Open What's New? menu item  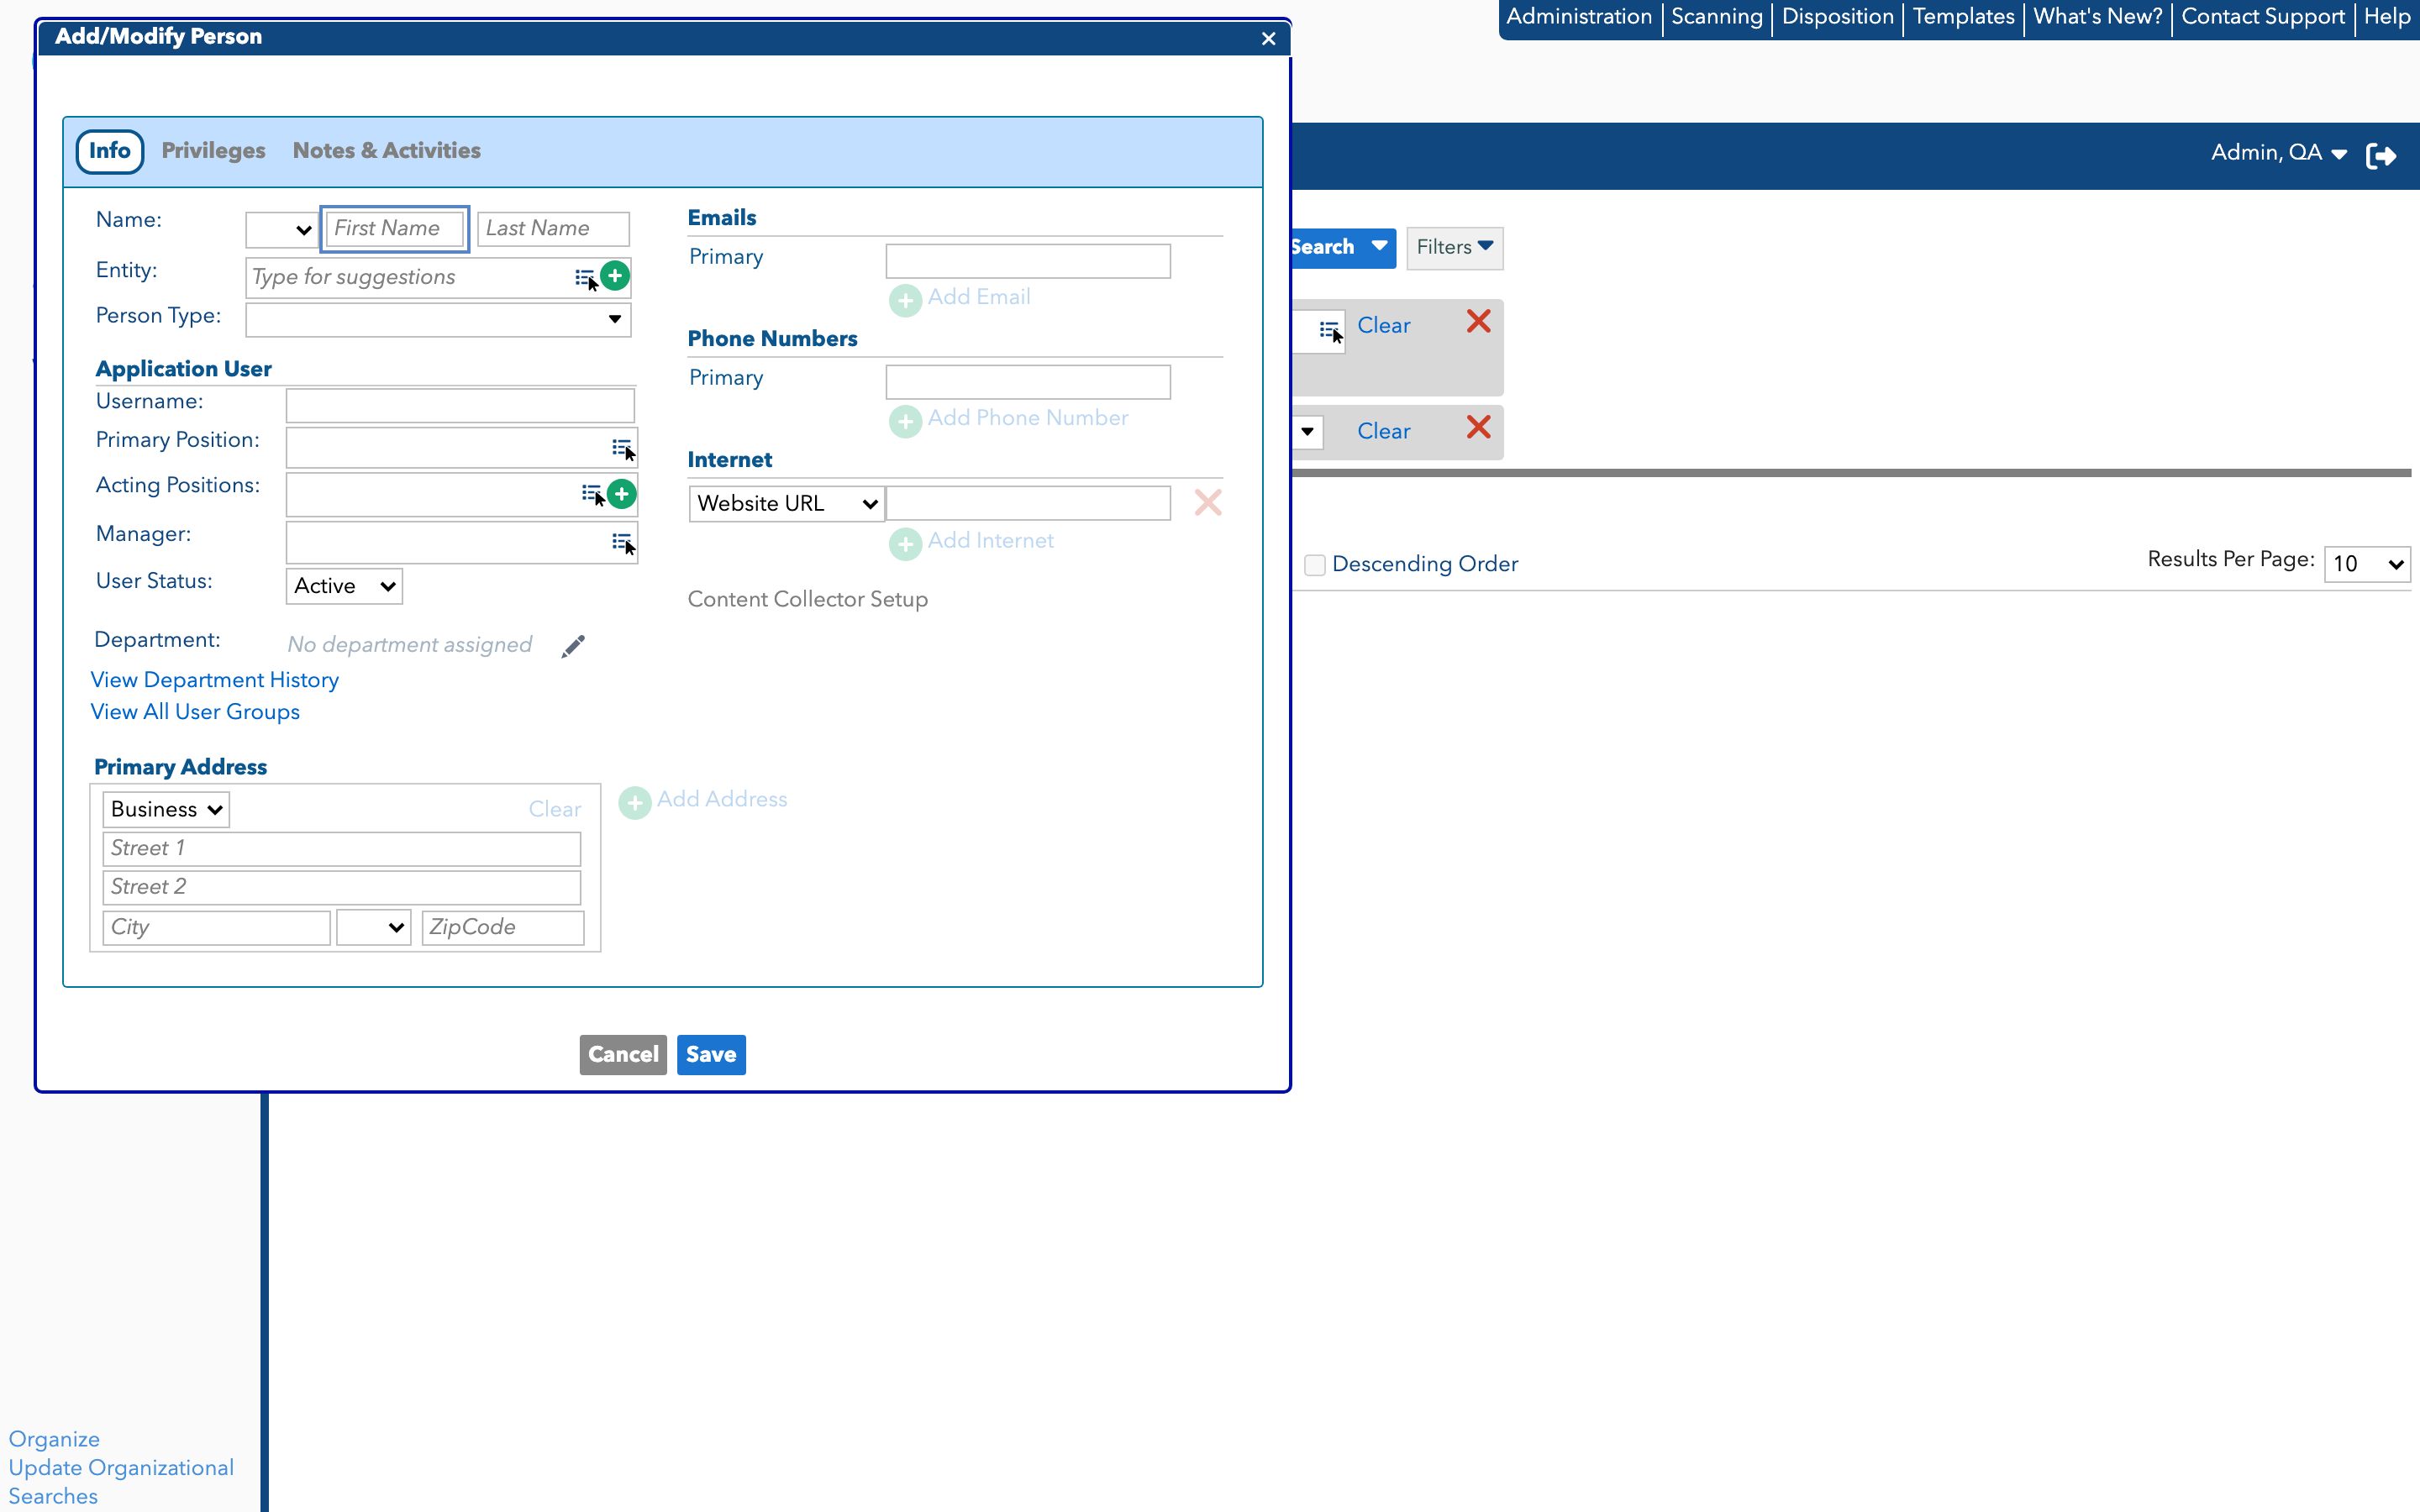(x=2098, y=17)
